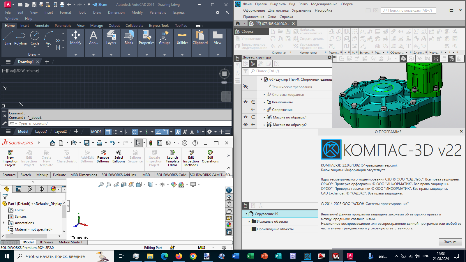The height and width of the screenshot is (262, 466).
Task: Open the Annotate ribbon tab in AutoCAD
Action: 42,26
